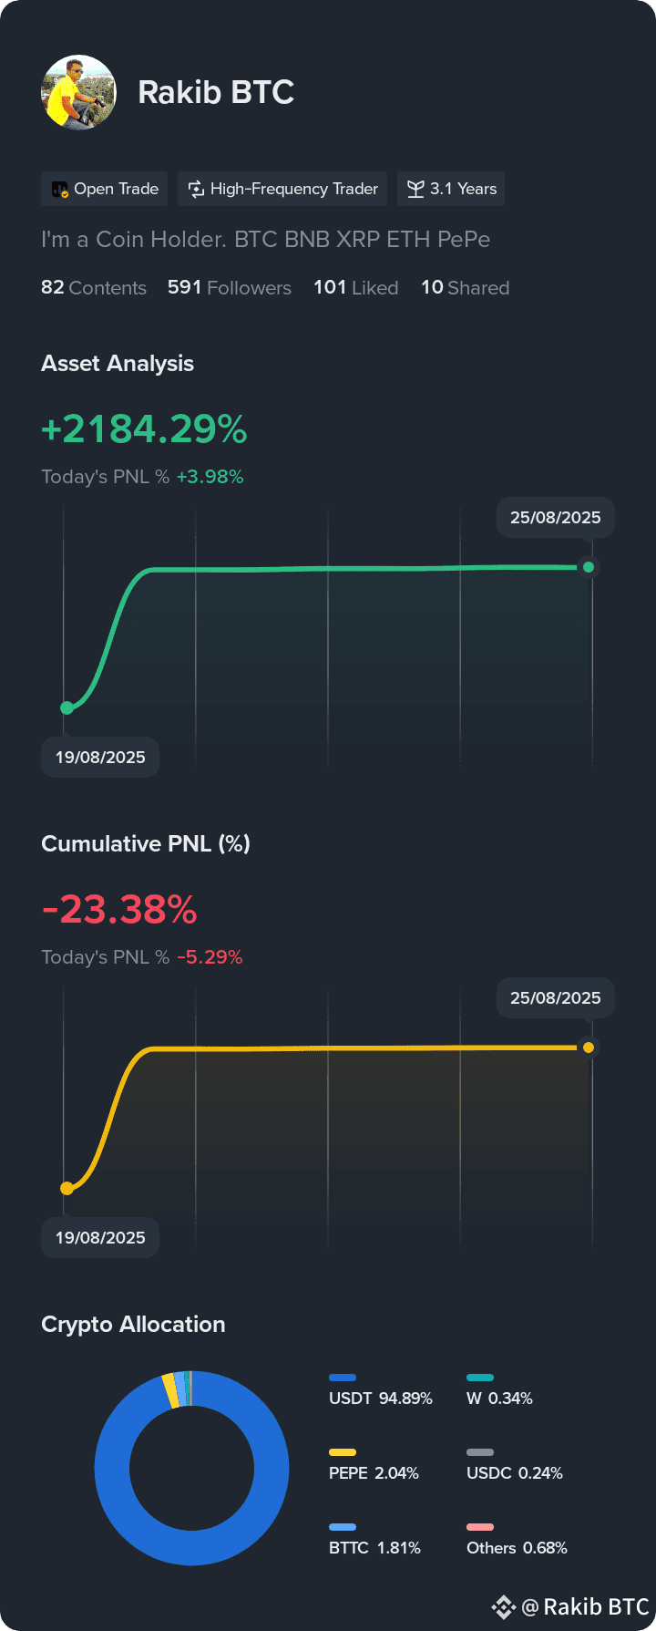
Task: Open the 82 Contents list
Action: [94, 288]
